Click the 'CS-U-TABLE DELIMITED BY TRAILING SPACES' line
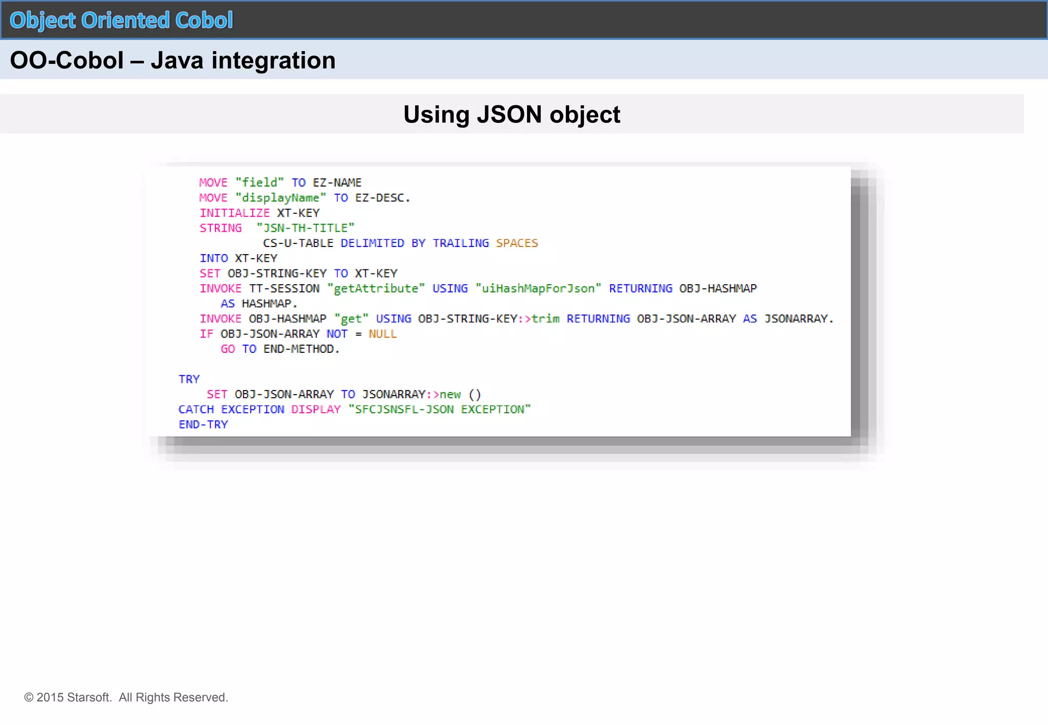 [401, 243]
